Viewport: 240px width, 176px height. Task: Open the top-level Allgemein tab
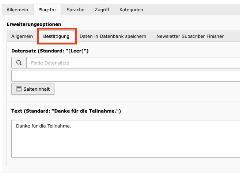click(18, 10)
